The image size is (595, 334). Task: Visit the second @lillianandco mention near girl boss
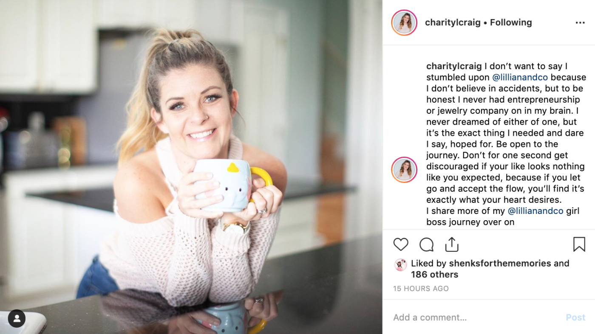[535, 211]
